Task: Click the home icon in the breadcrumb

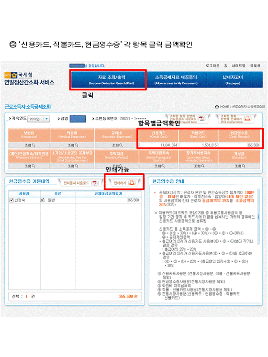Action: tap(217, 107)
